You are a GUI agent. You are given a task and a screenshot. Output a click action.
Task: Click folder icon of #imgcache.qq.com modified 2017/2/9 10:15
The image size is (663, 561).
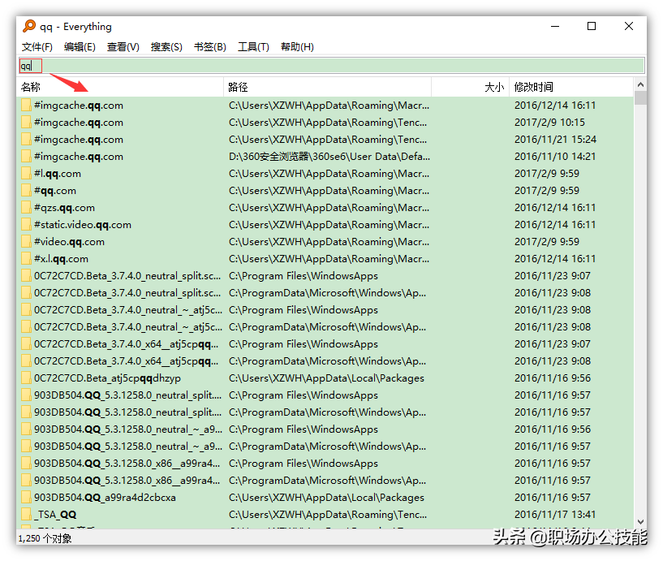26,123
